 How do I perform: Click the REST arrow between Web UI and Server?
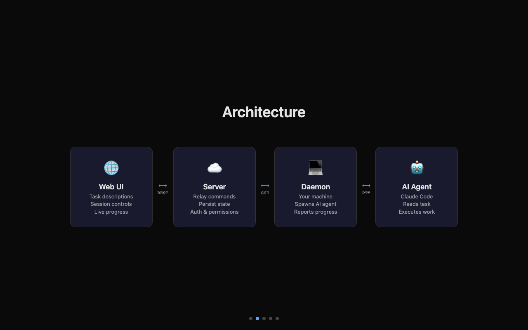click(163, 186)
